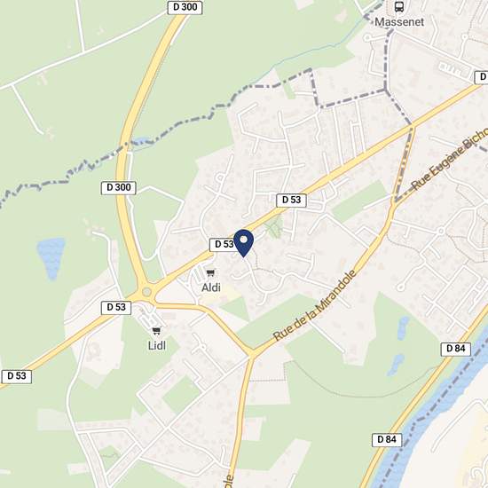The width and height of the screenshot is (488, 488).
Task: Select the Lidl shopping cart icon
Action: click(156, 331)
